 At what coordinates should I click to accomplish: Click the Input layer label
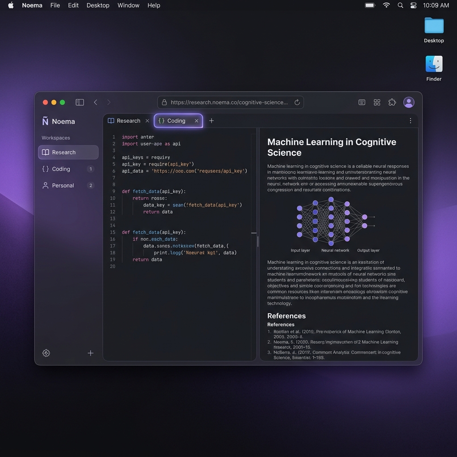pyautogui.click(x=300, y=250)
